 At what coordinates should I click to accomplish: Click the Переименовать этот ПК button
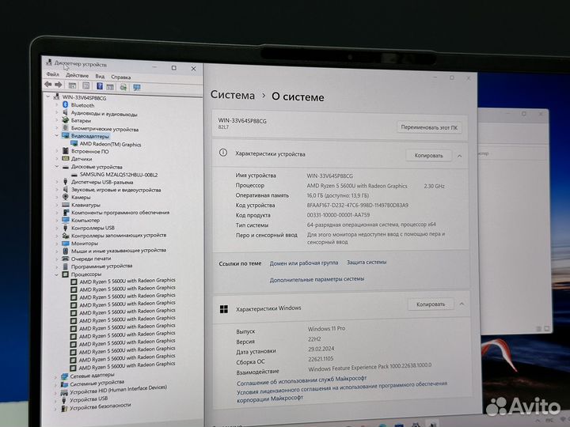point(428,127)
